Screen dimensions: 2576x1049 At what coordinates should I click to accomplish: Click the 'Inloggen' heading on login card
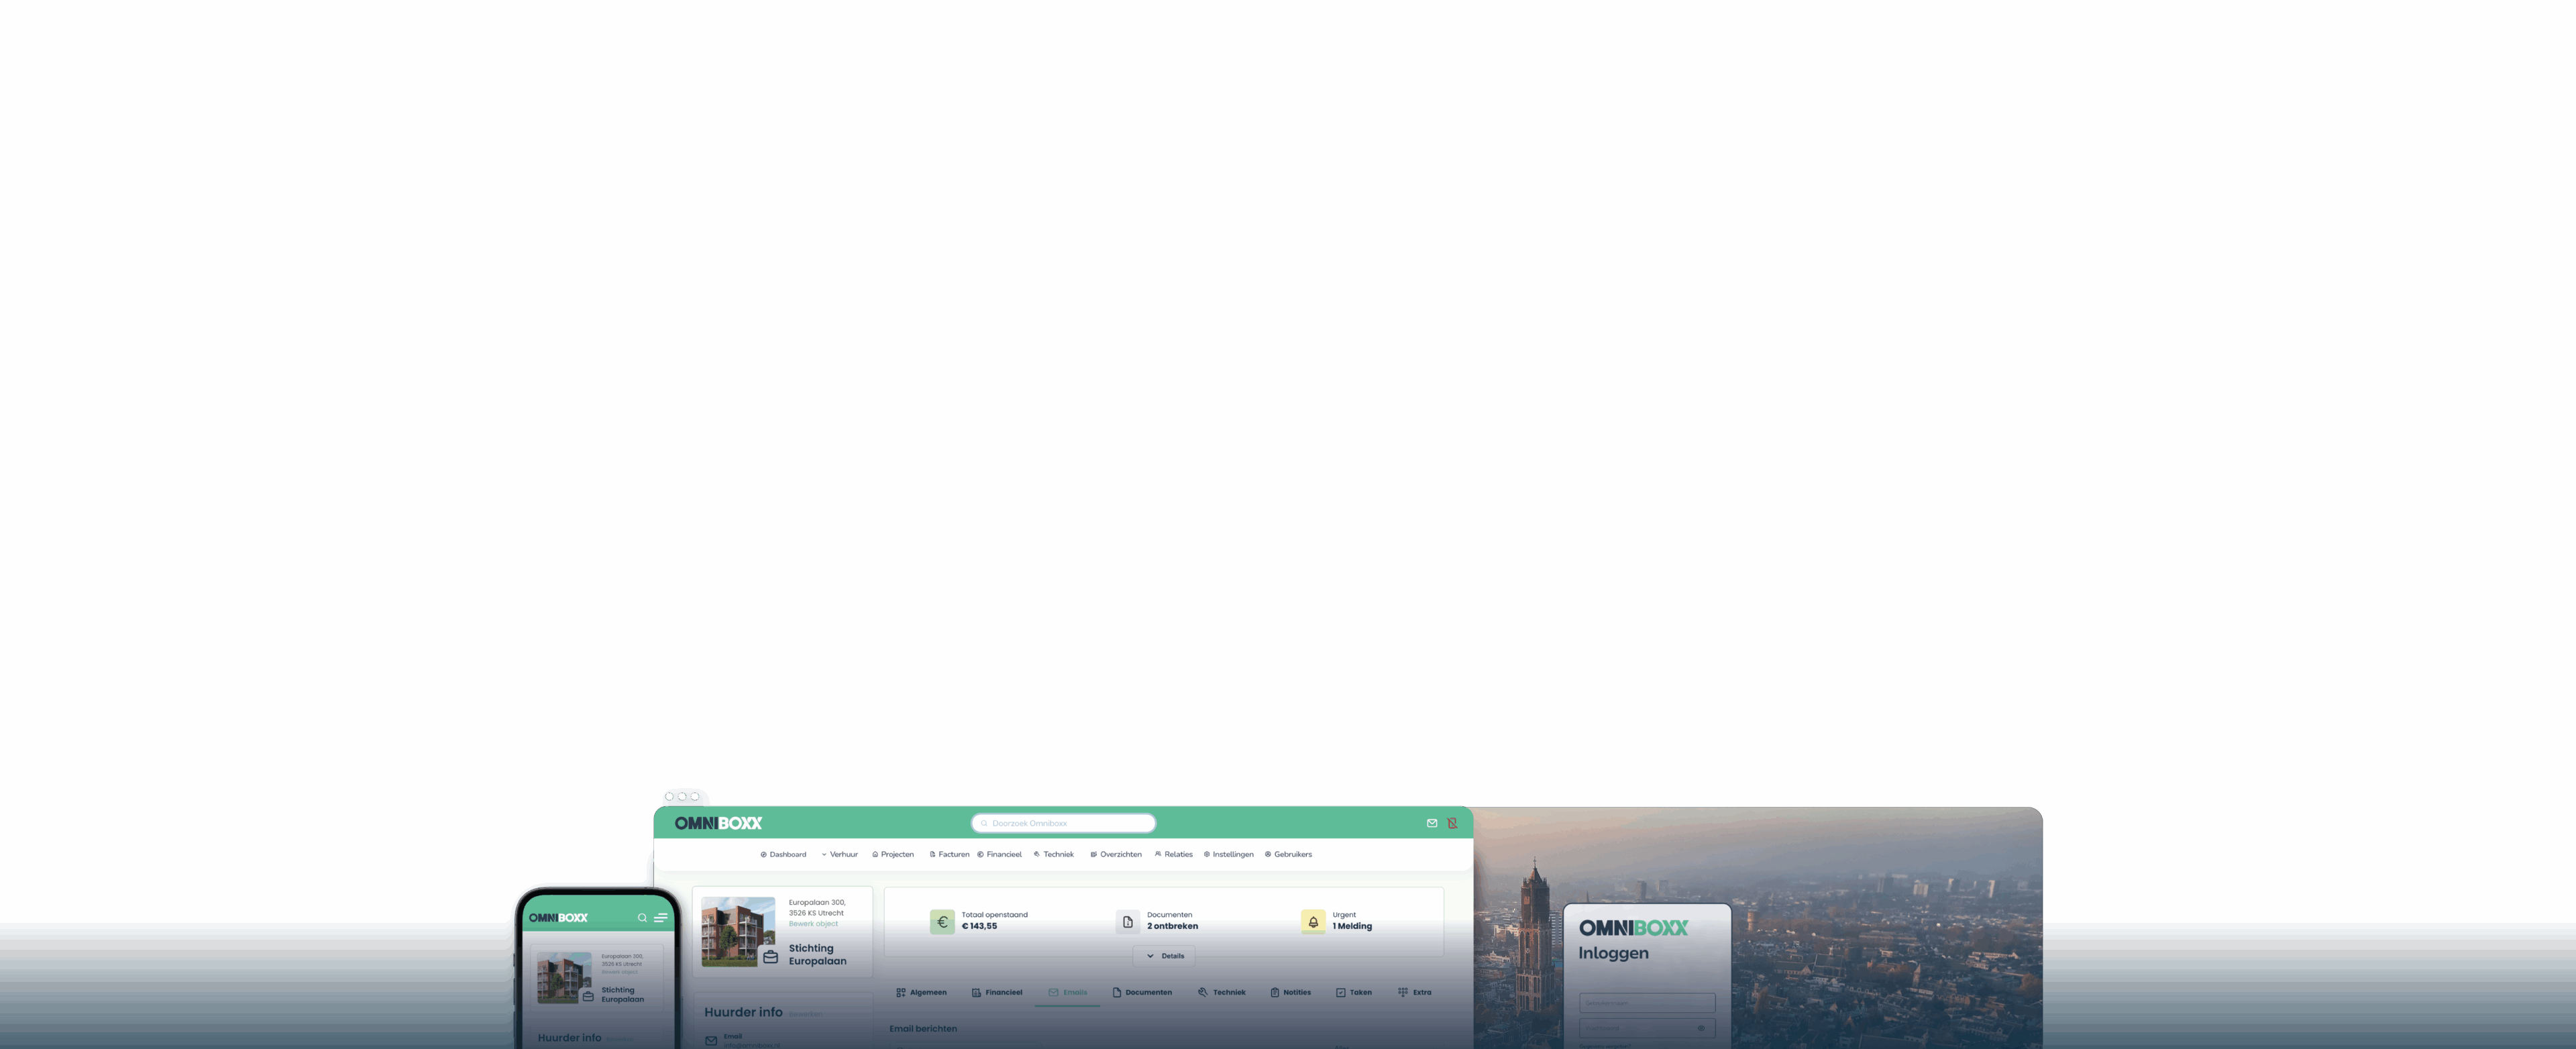1613,953
